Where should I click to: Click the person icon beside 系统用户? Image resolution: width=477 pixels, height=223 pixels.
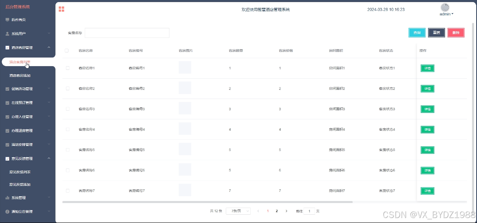pyautogui.click(x=8, y=34)
